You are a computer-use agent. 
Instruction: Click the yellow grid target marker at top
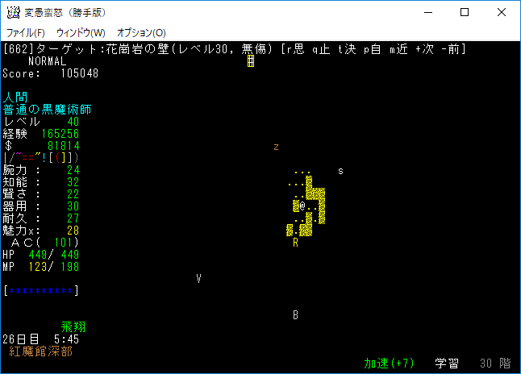point(250,61)
